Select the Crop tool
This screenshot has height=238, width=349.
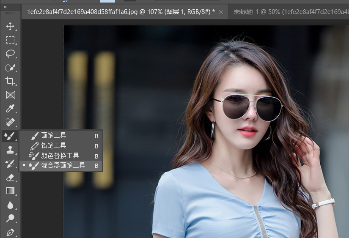[10, 81]
